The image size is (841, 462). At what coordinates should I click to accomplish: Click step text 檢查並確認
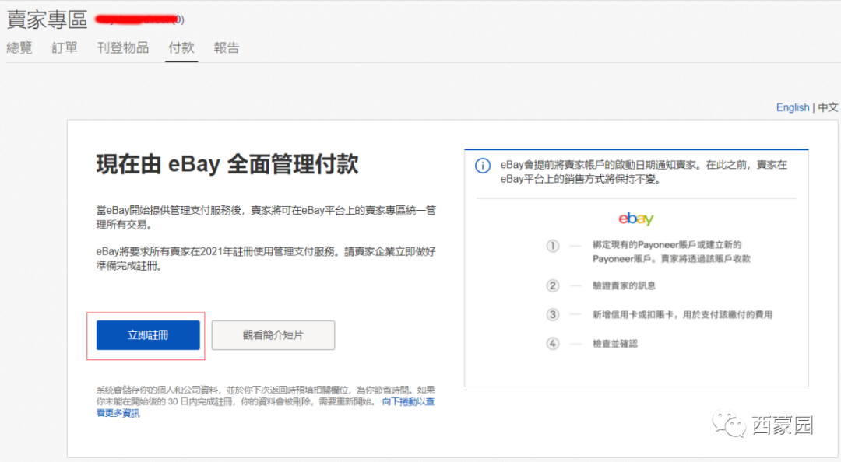[614, 344]
